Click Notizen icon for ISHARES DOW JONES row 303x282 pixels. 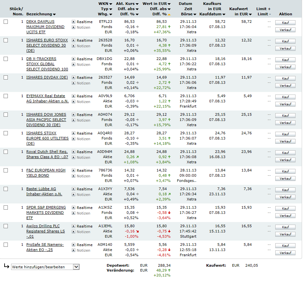click(73, 120)
